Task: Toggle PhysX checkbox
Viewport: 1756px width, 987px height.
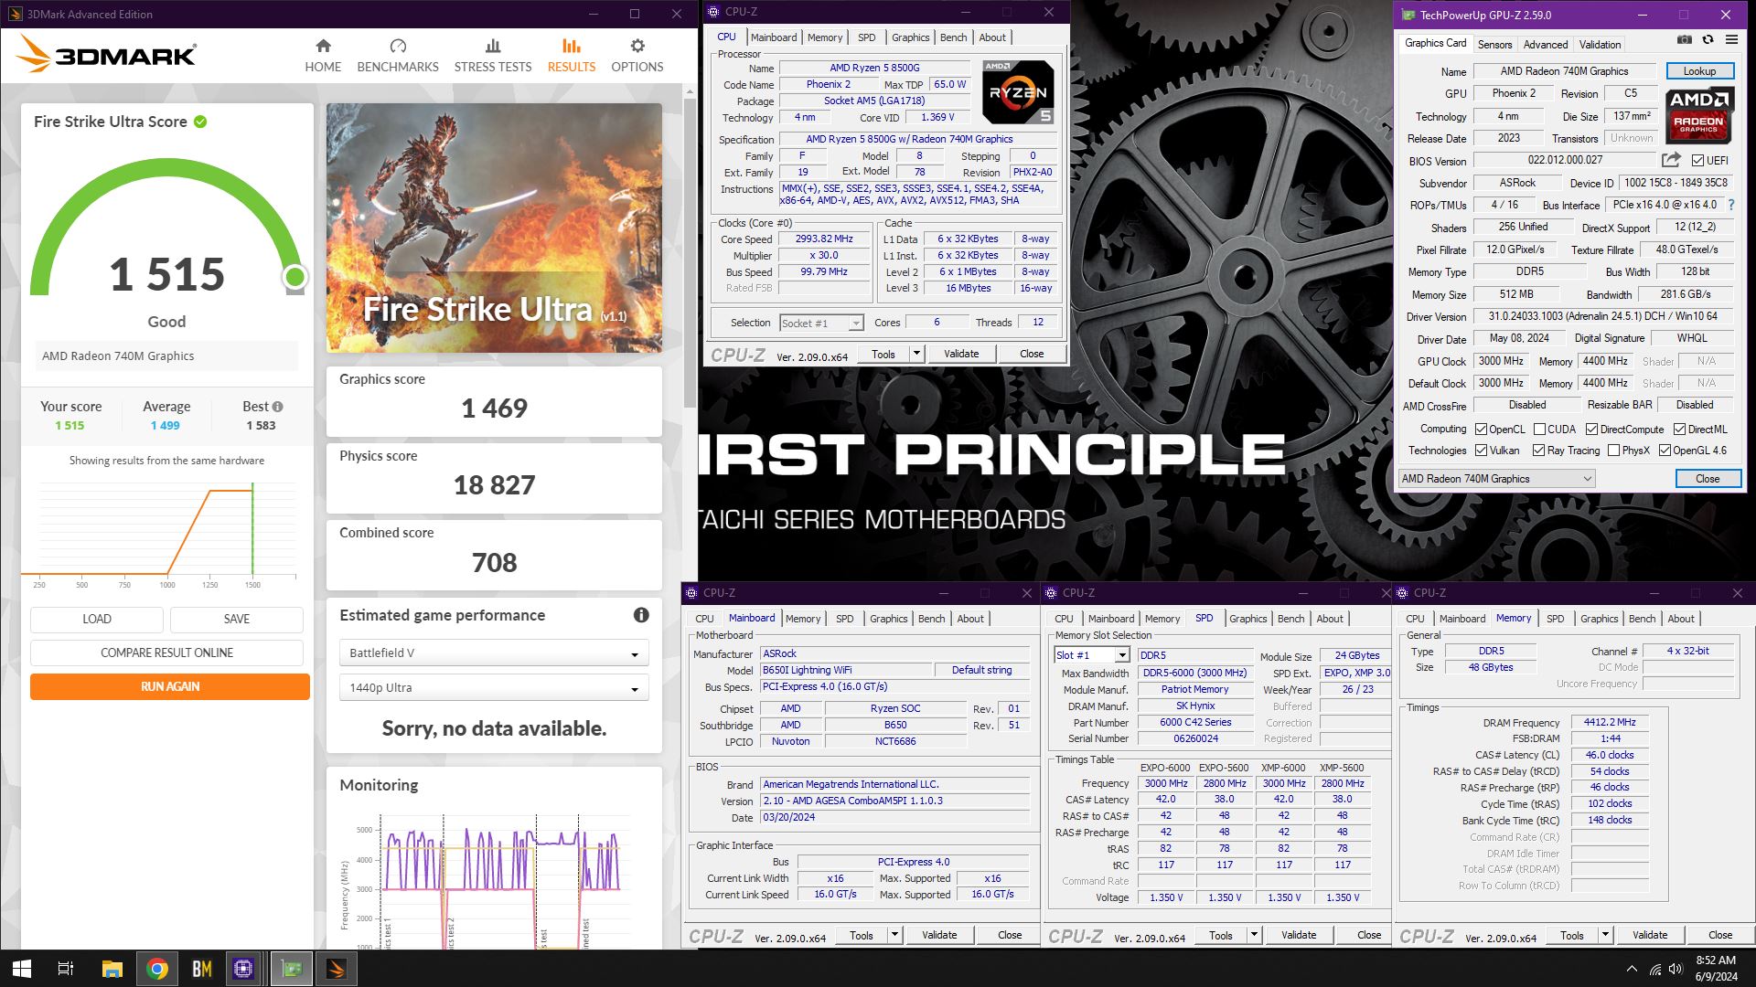Action: [1613, 451]
